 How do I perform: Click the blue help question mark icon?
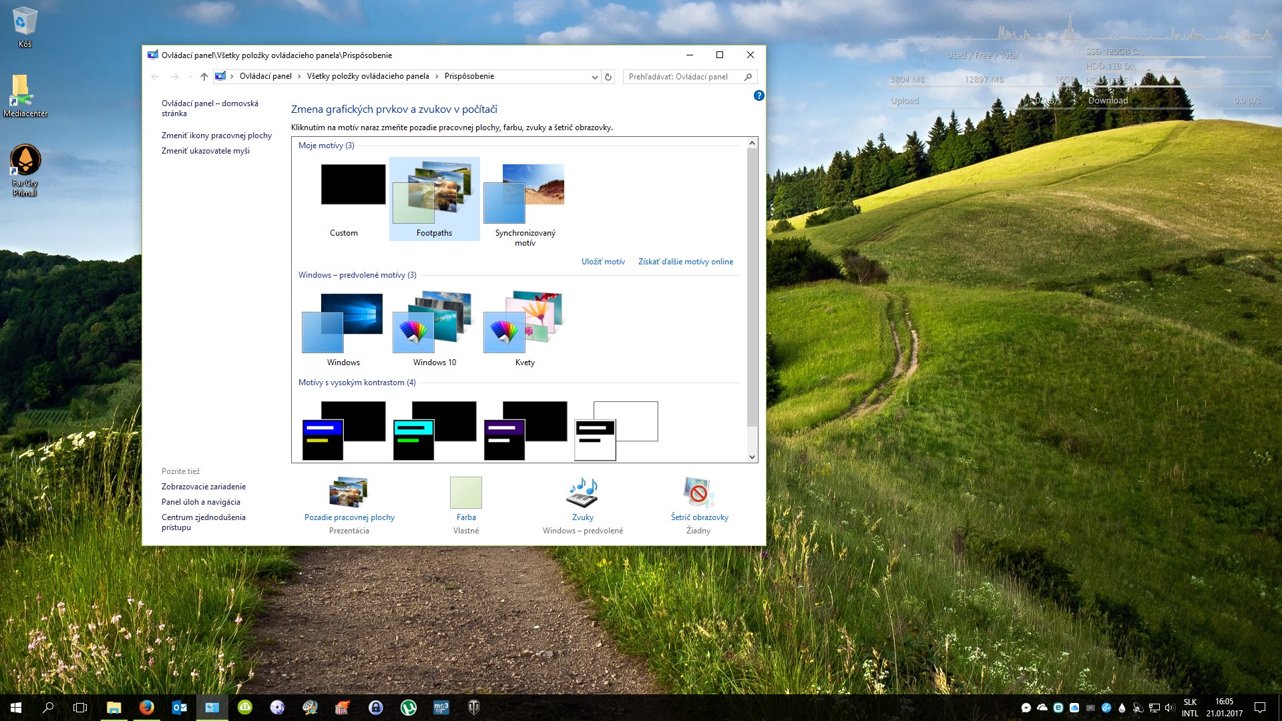point(759,95)
